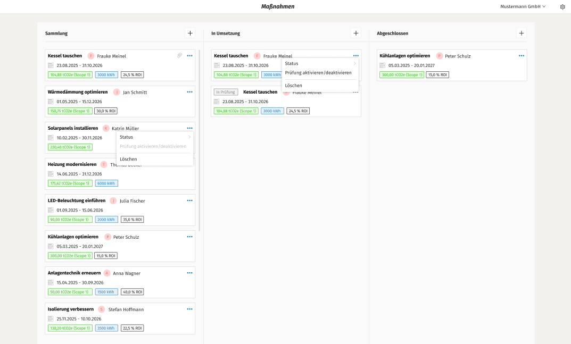Viewport: 571px width, 344px height.
Task: Click the 6000 kWh blue tag
Action: point(106,183)
